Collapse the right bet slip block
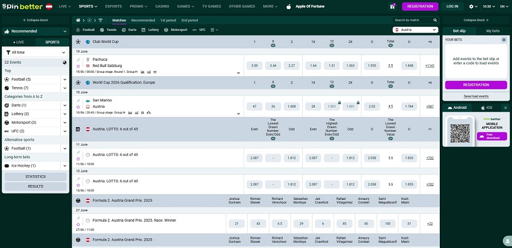The height and width of the screenshot is (248, 512). tap(476, 20)
